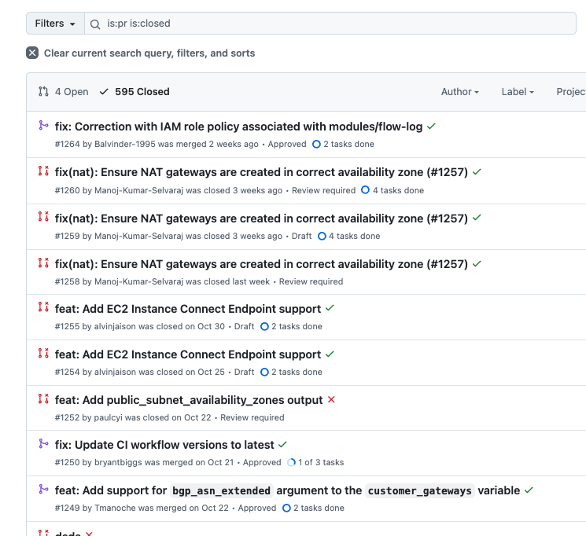Screen dimensions: 586x536
Task: Show the 4 Open pull requests
Action: click(64, 92)
